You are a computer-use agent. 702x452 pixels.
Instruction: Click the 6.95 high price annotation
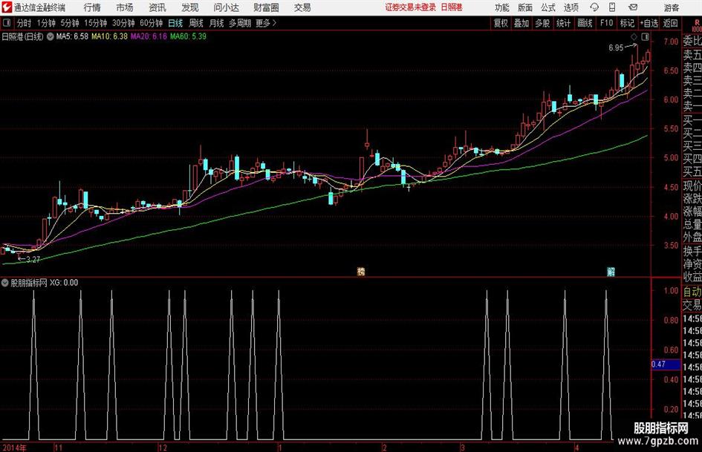tap(616, 48)
